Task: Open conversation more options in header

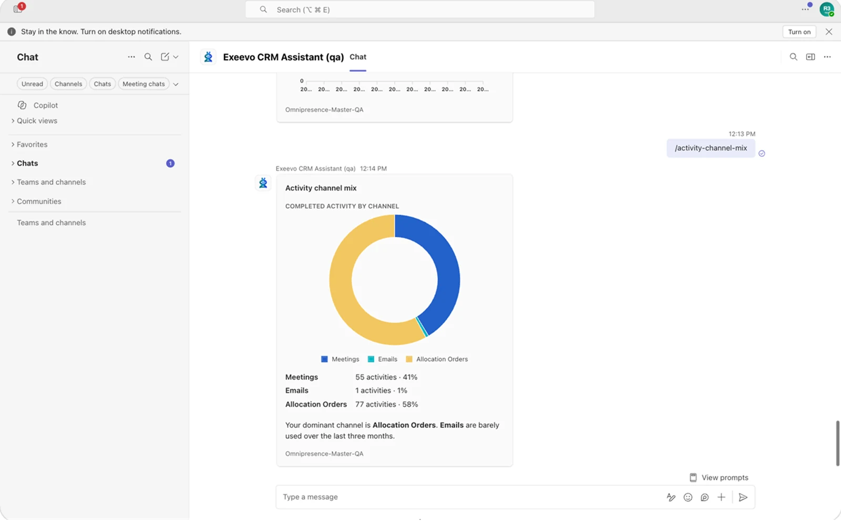Action: [827, 57]
